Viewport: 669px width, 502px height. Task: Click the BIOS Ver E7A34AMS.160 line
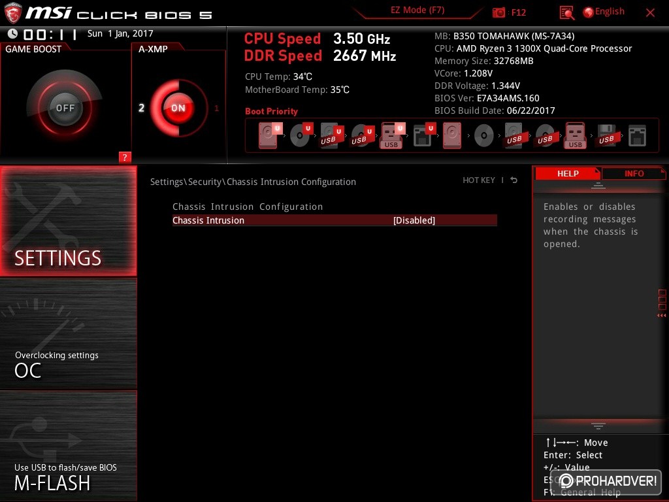tap(487, 98)
